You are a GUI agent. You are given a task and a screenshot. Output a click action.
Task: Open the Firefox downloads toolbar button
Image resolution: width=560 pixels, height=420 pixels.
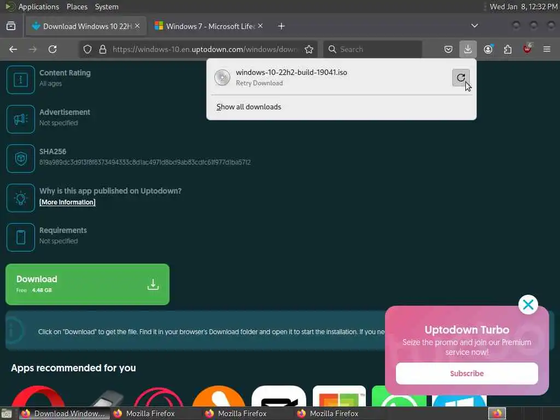pos(468,49)
